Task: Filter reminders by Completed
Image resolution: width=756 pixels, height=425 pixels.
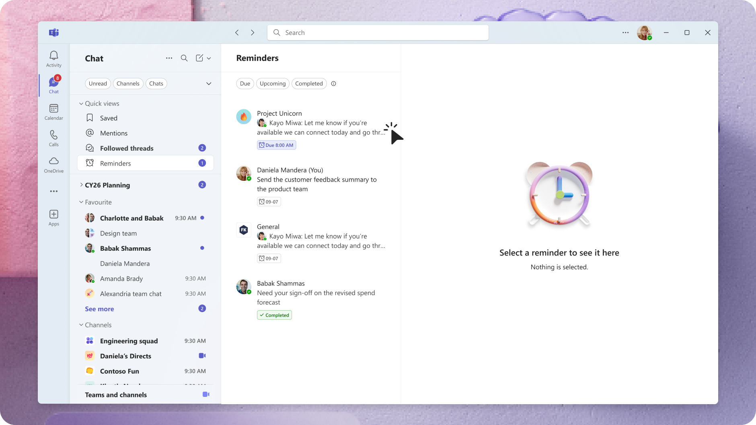Action: point(309,84)
